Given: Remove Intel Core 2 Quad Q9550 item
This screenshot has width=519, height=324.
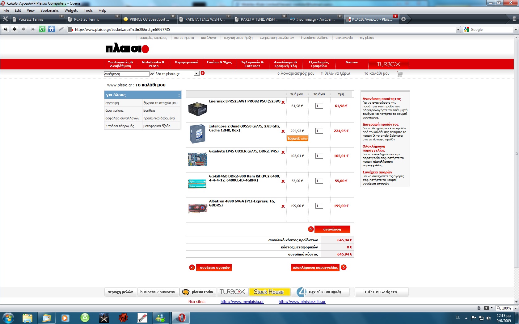Looking at the screenshot, I should click(283, 131).
